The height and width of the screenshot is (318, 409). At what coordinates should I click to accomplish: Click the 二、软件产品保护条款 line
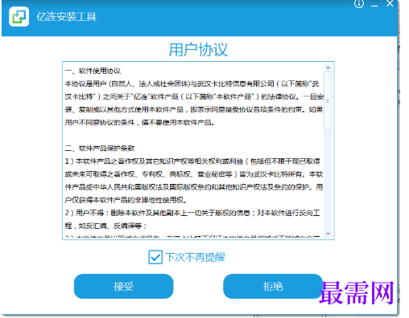(100, 149)
